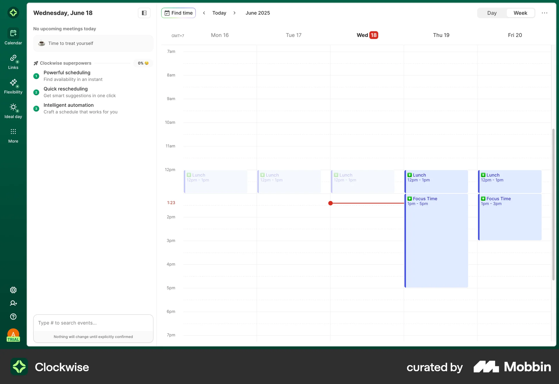Click the Find time button
559x384 pixels.
click(x=178, y=13)
